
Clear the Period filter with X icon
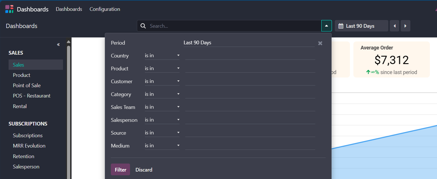(320, 43)
